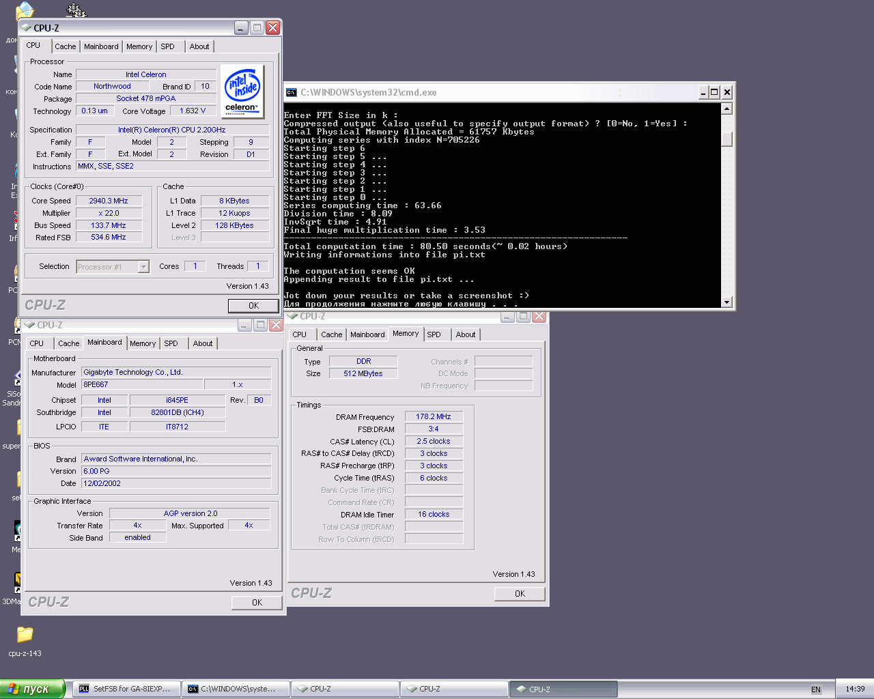Click the CAS# Latency value 2.5 clocks
874x699 pixels.
pos(434,441)
